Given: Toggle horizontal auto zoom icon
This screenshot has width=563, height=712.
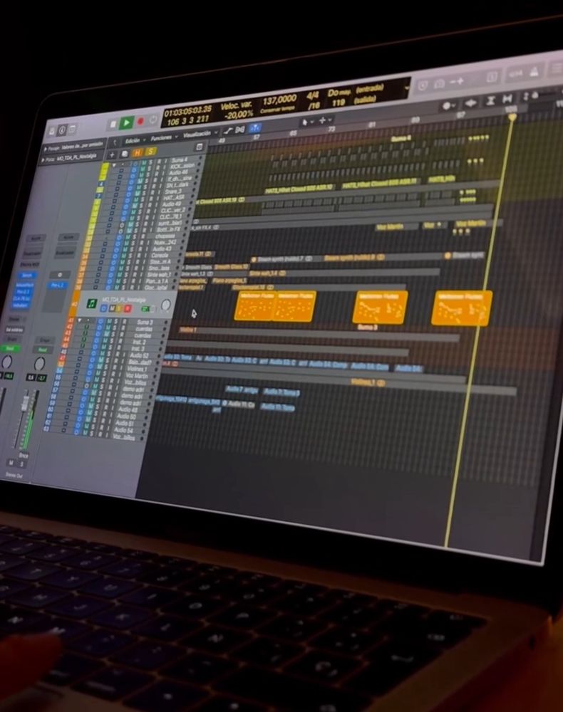Looking at the screenshot, I should 507,99.
